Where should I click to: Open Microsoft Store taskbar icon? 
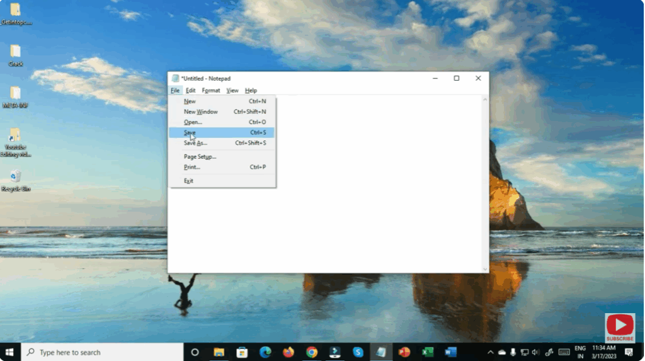pyautogui.click(x=242, y=352)
